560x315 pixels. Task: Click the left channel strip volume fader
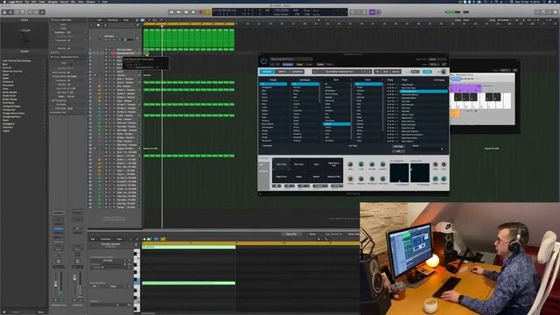tap(56, 283)
